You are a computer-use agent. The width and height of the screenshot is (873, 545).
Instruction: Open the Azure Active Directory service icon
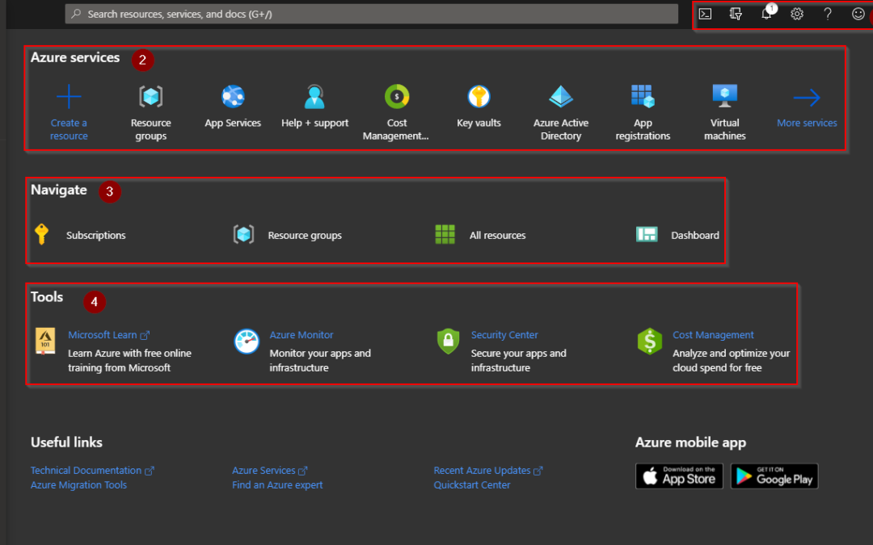click(561, 98)
